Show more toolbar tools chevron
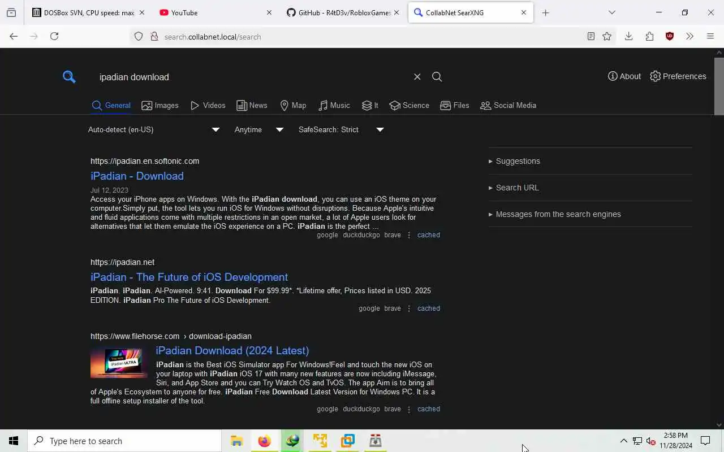724x452 pixels. 689,36
